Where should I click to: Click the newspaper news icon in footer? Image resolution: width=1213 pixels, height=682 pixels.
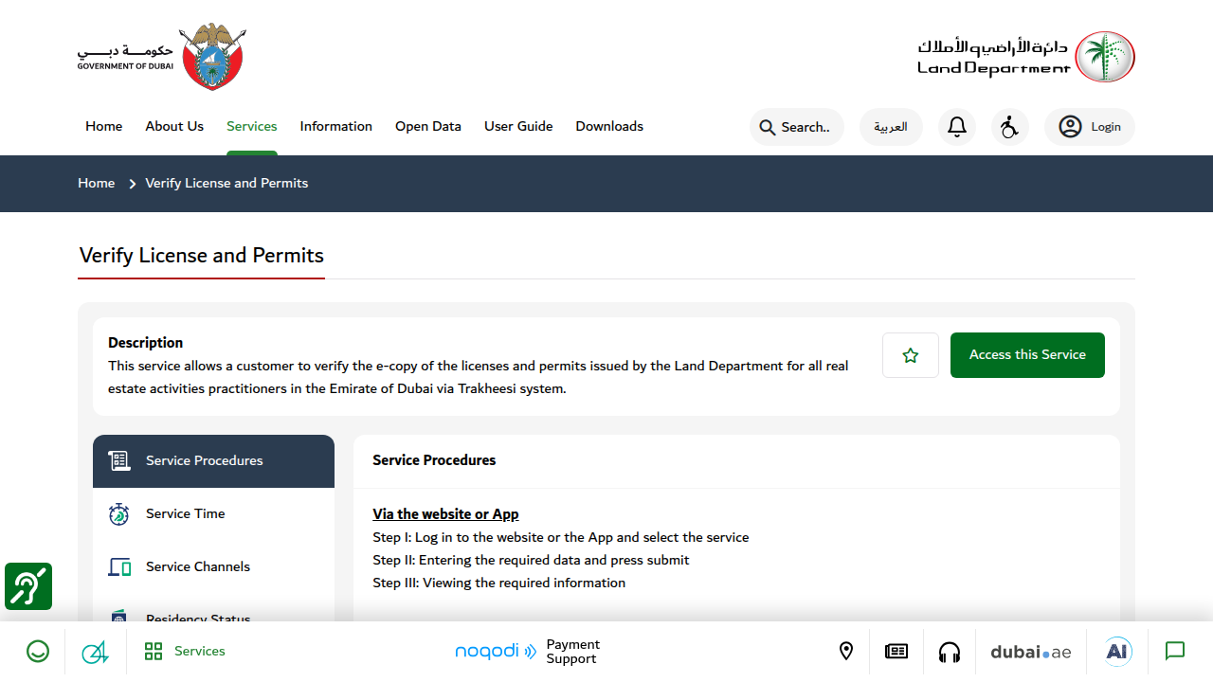[896, 652]
